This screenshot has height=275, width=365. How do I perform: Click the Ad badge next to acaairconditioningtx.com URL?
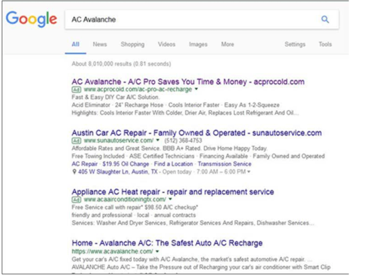(76, 200)
